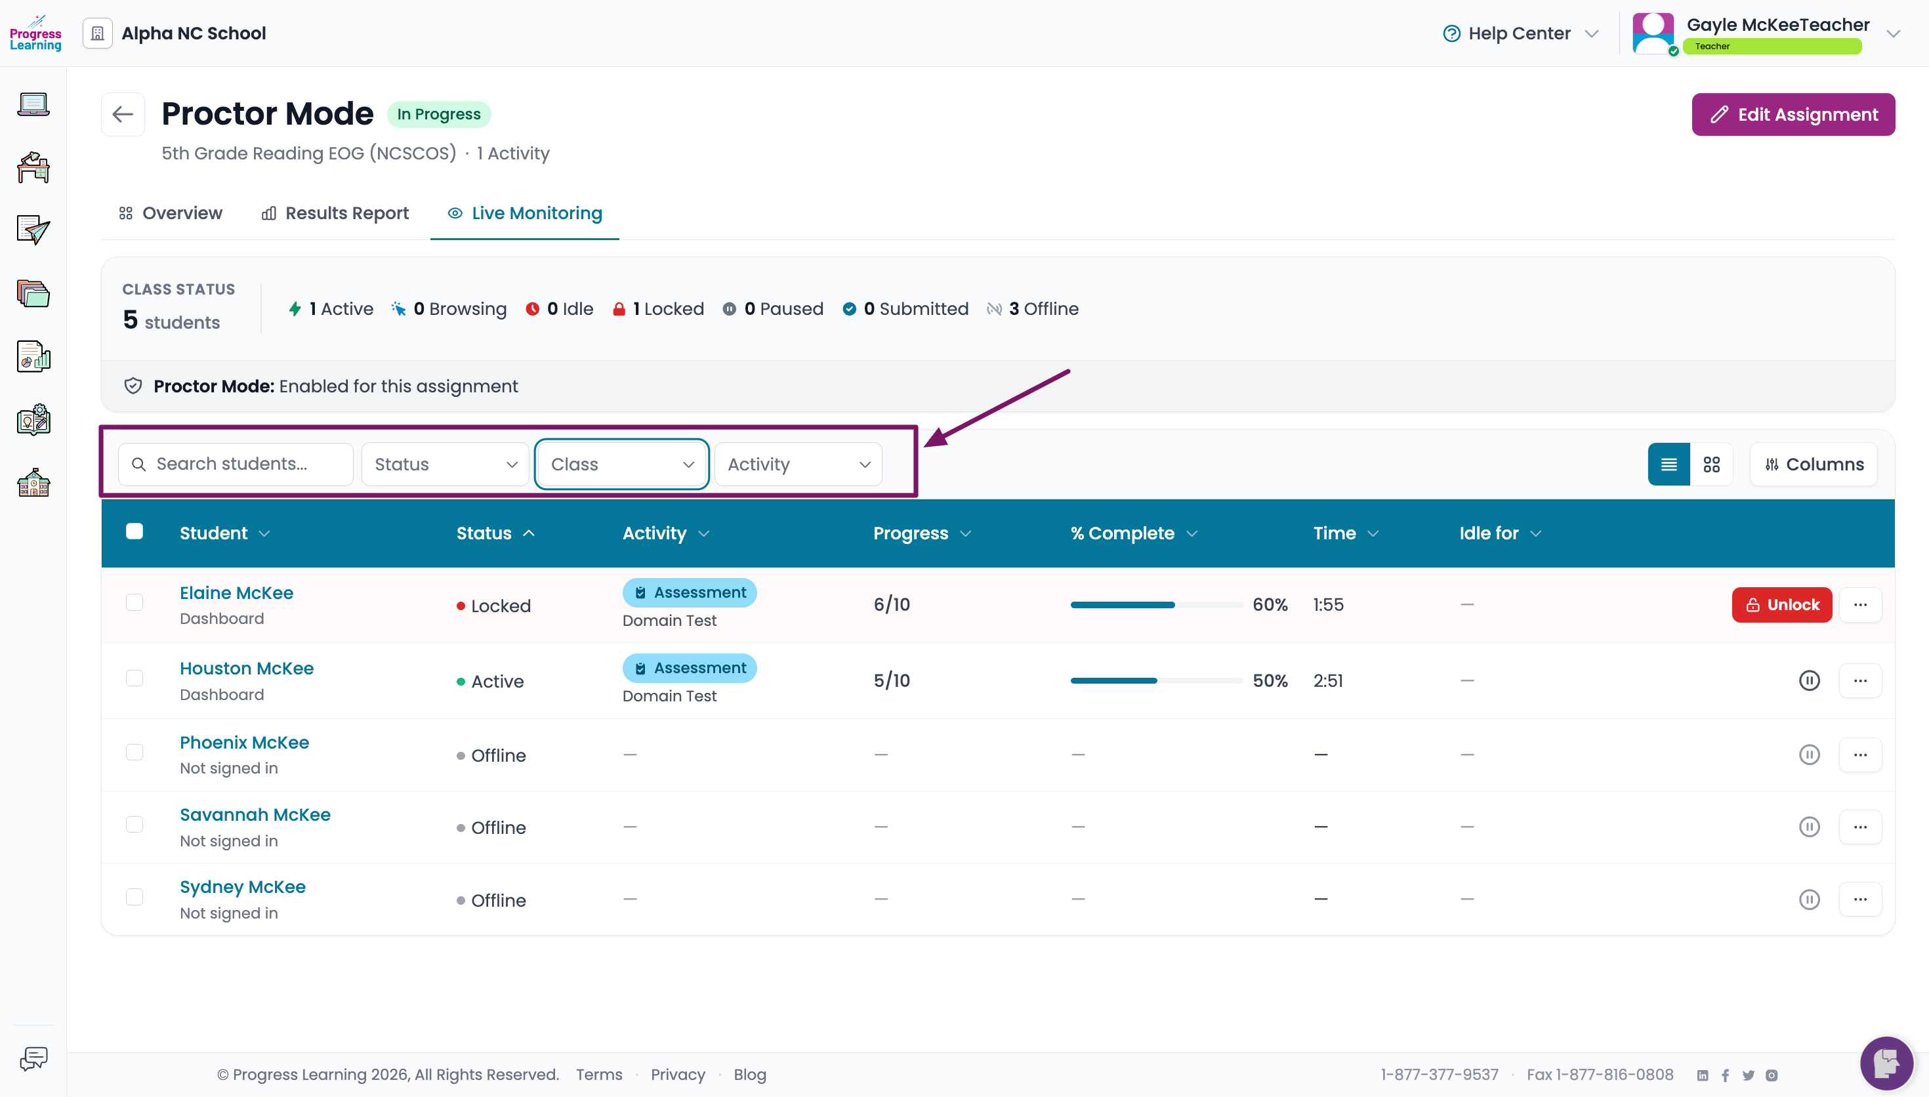Screen dimensions: 1929x1097
Task: Switch to grid card view icon
Action: (1711, 464)
